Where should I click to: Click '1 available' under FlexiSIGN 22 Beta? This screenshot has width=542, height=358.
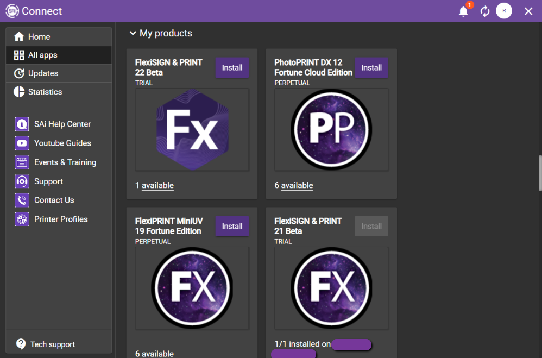point(155,185)
